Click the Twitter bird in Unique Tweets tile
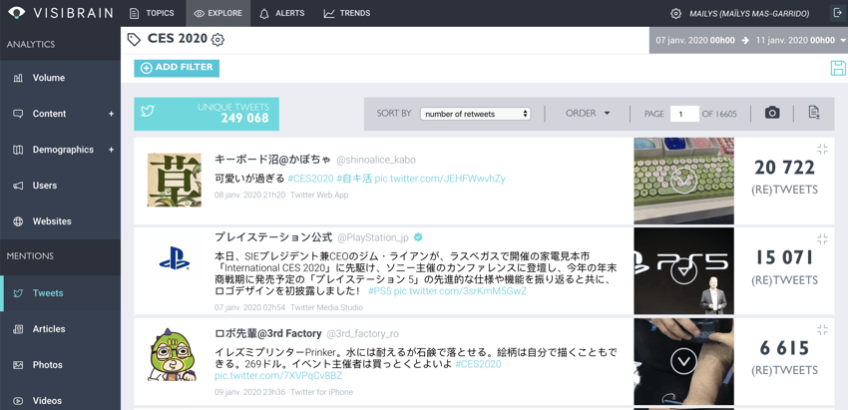This screenshot has width=848, height=410. pyautogui.click(x=148, y=111)
